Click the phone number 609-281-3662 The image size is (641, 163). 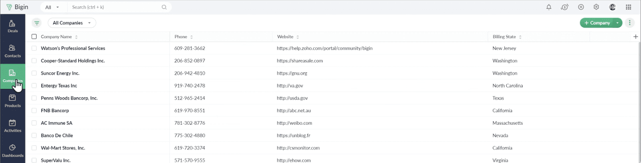click(x=189, y=48)
